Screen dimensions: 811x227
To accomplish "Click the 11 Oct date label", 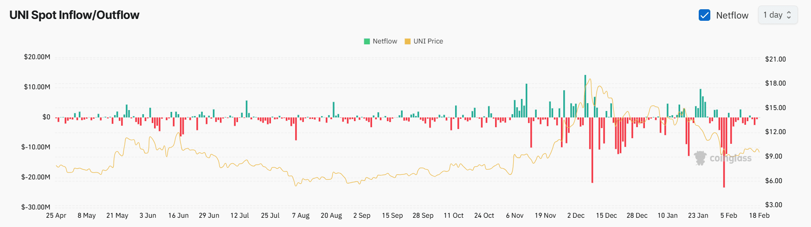I will coord(454,215).
